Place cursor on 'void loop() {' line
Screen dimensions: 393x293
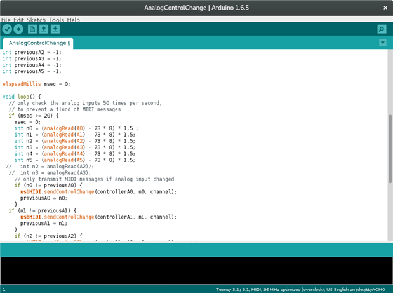point(22,97)
